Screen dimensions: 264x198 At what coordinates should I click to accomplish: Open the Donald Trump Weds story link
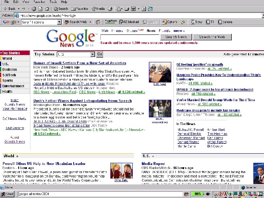pyautogui.click(x=216, y=100)
